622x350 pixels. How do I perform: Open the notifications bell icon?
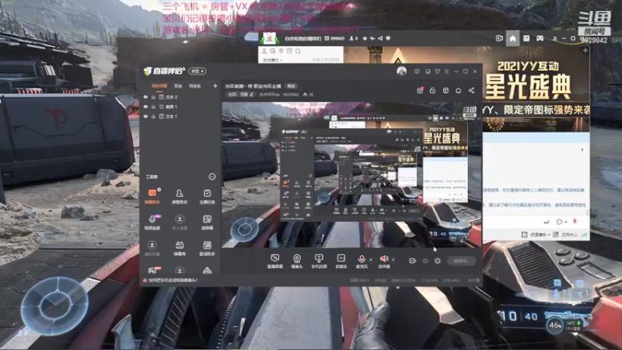point(458,90)
